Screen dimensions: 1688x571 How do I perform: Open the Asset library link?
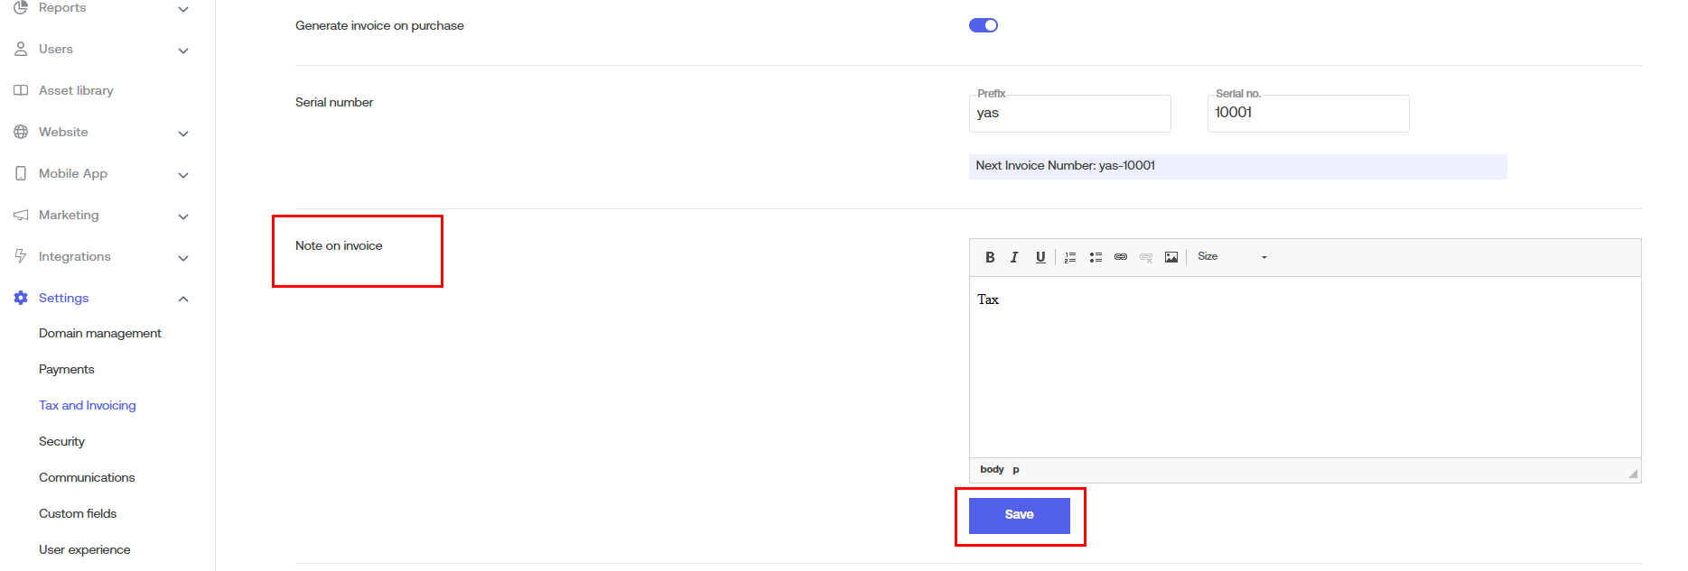[76, 90]
